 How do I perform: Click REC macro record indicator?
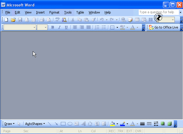point(112,131)
